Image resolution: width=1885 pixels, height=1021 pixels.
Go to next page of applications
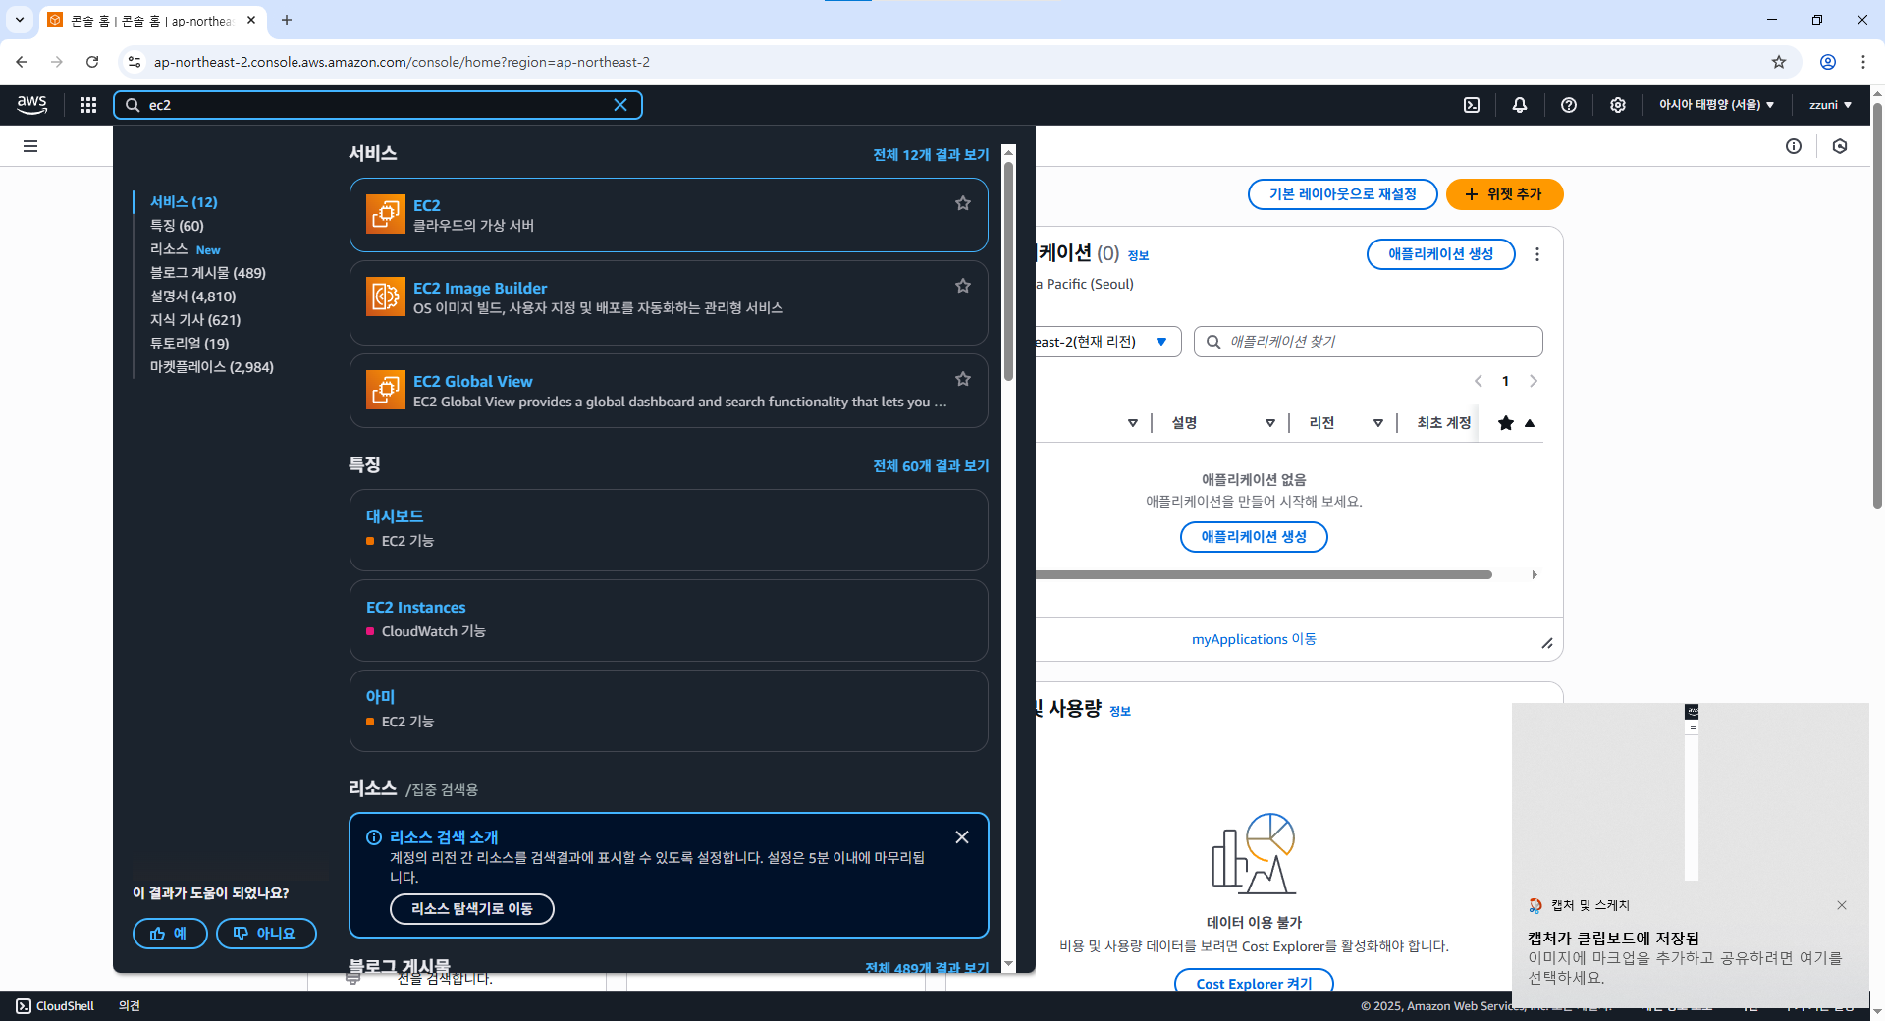(x=1534, y=381)
